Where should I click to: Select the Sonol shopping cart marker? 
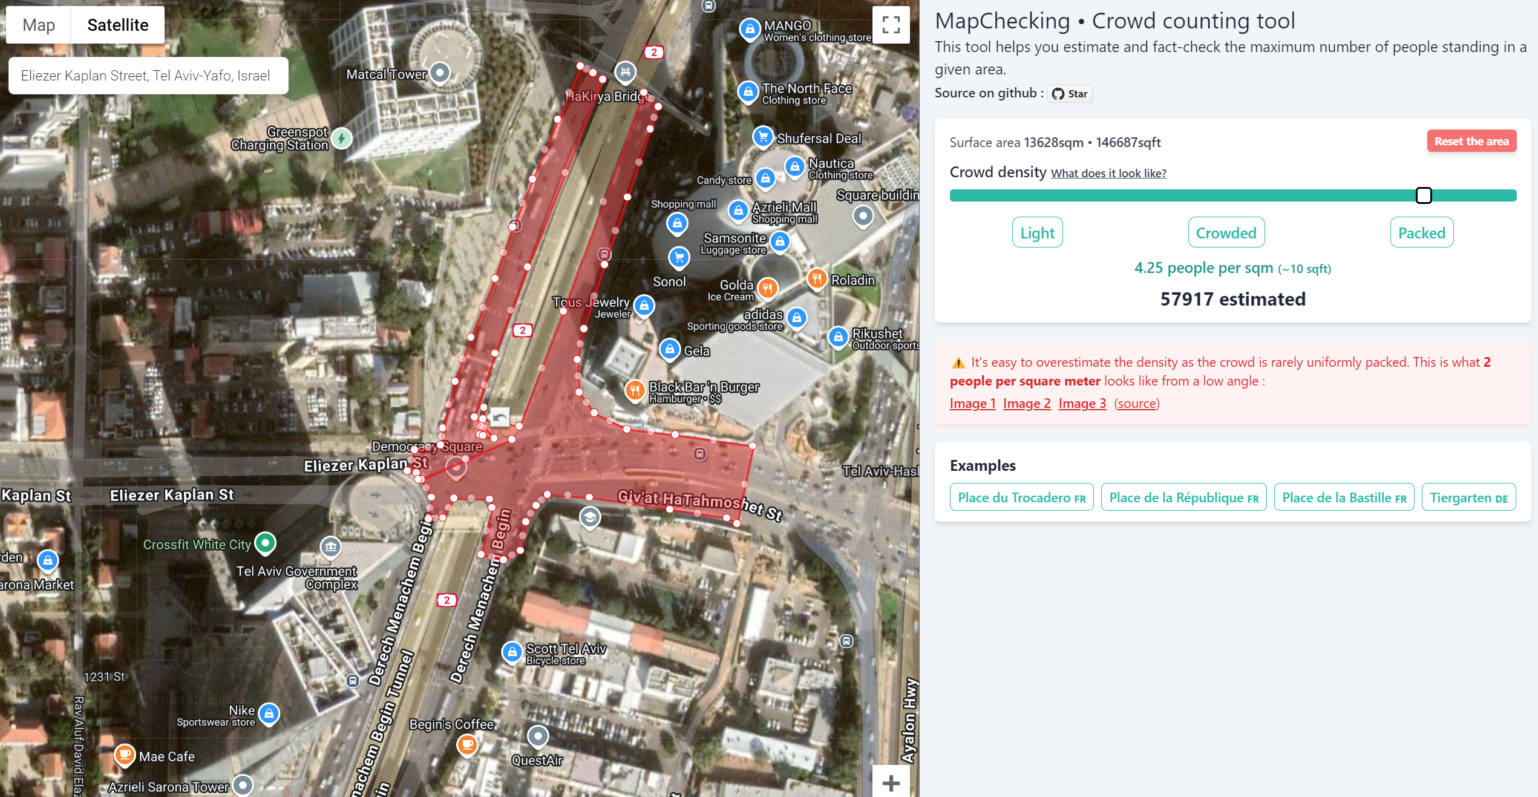[x=679, y=258]
